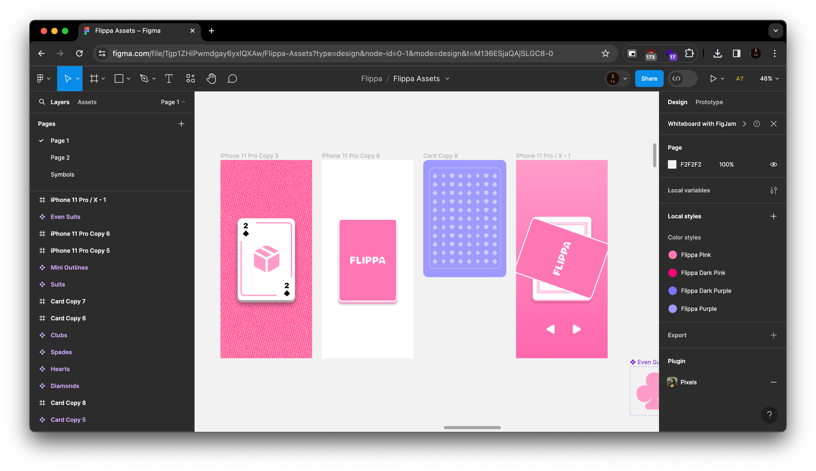
Task: Open the Figma main menu icon
Action: coord(40,78)
